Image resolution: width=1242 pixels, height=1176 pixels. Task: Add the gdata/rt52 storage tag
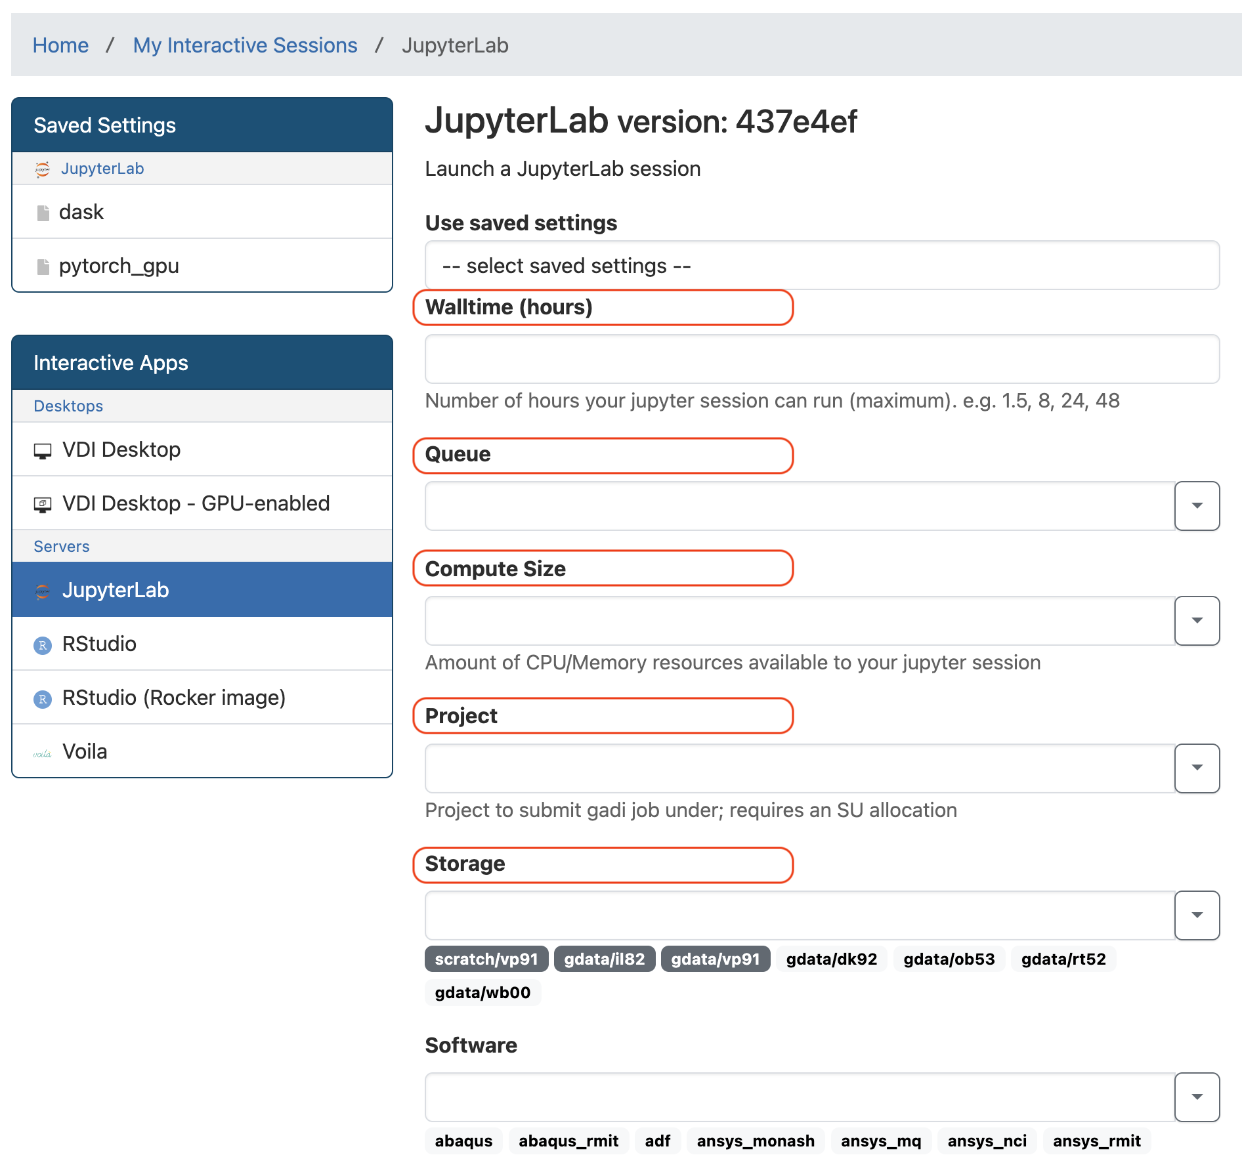click(x=1063, y=959)
